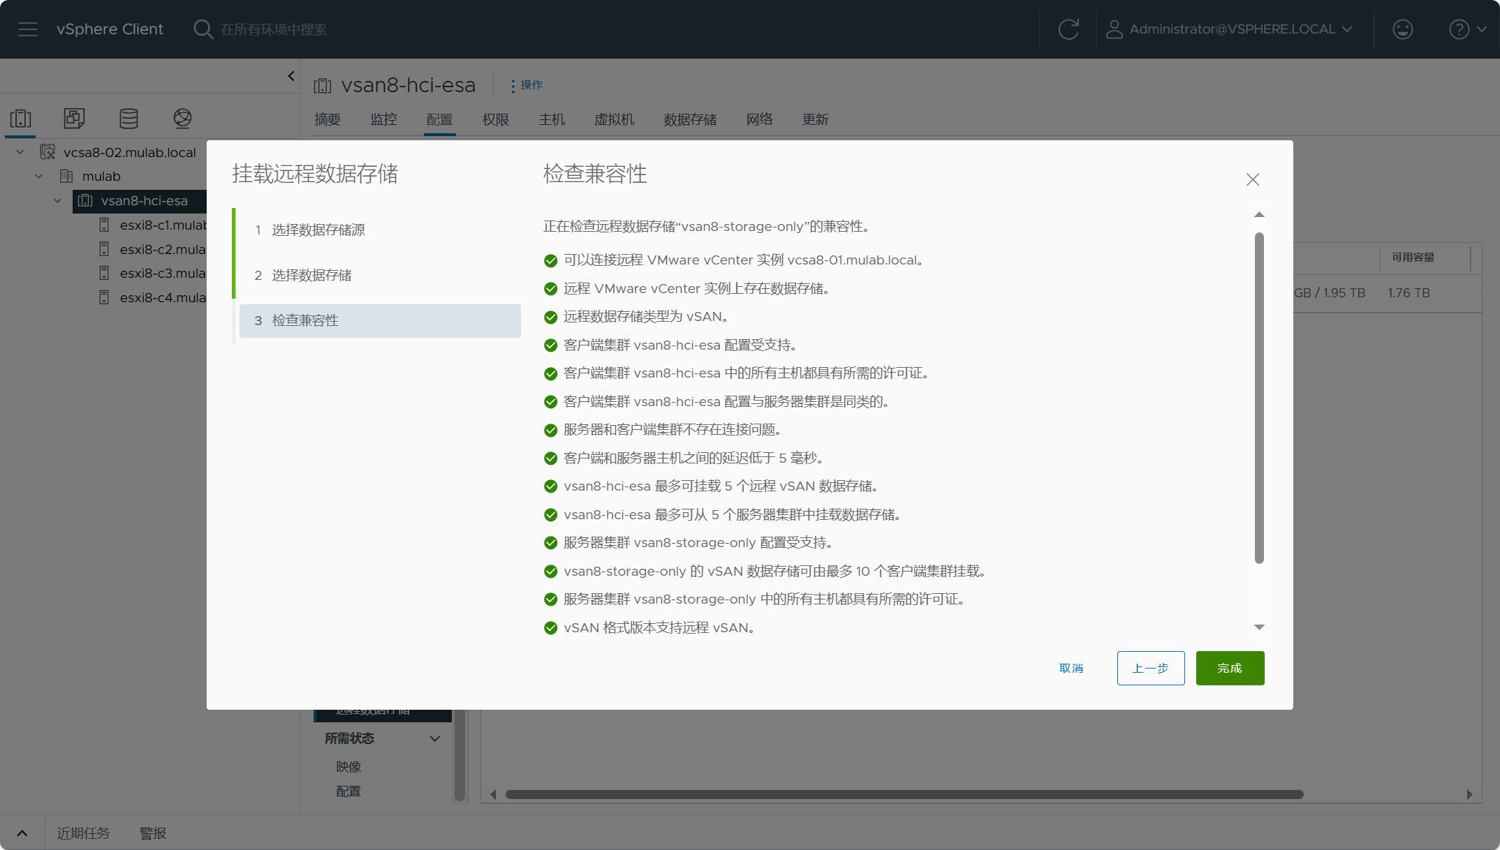Click the cluster icon in page title
The height and width of the screenshot is (850, 1500).
tap(323, 86)
